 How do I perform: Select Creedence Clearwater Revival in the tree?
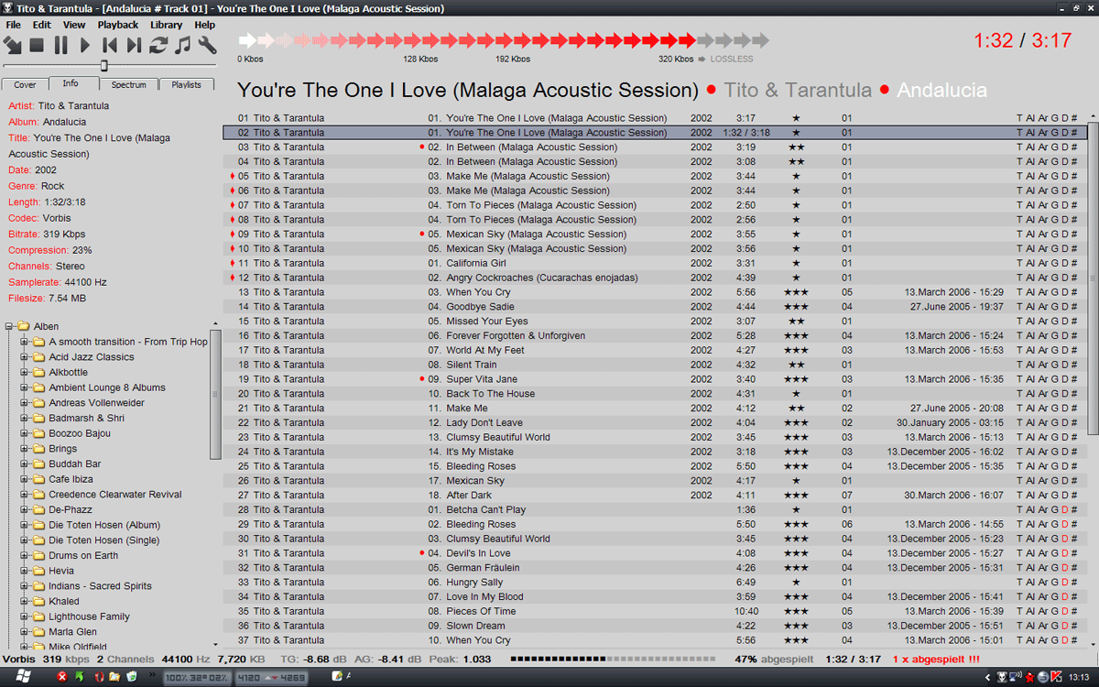click(x=115, y=495)
